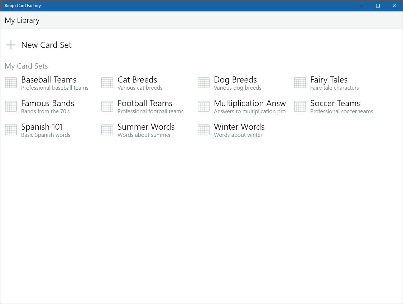The height and width of the screenshot is (304, 403).
Task: Click the Famous Bands grid icon
Action: coord(11,106)
